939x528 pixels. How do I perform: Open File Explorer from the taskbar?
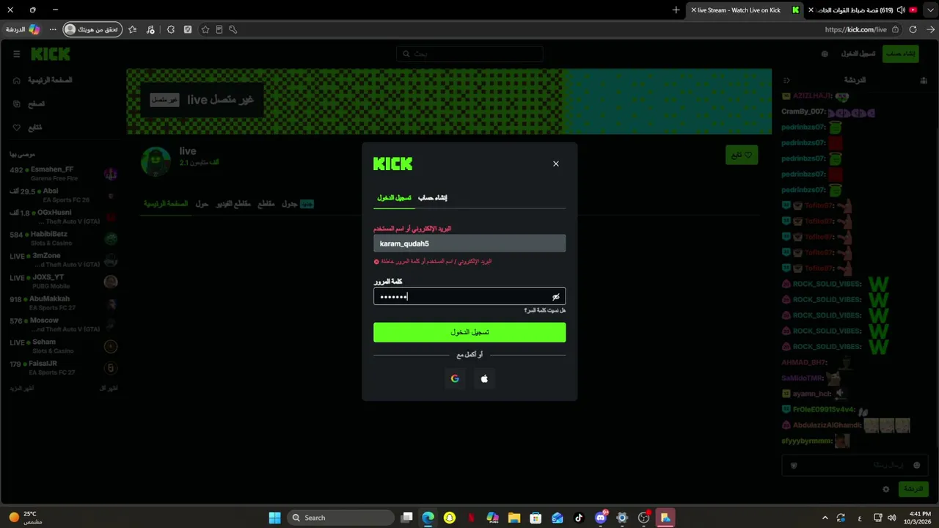[x=514, y=518]
